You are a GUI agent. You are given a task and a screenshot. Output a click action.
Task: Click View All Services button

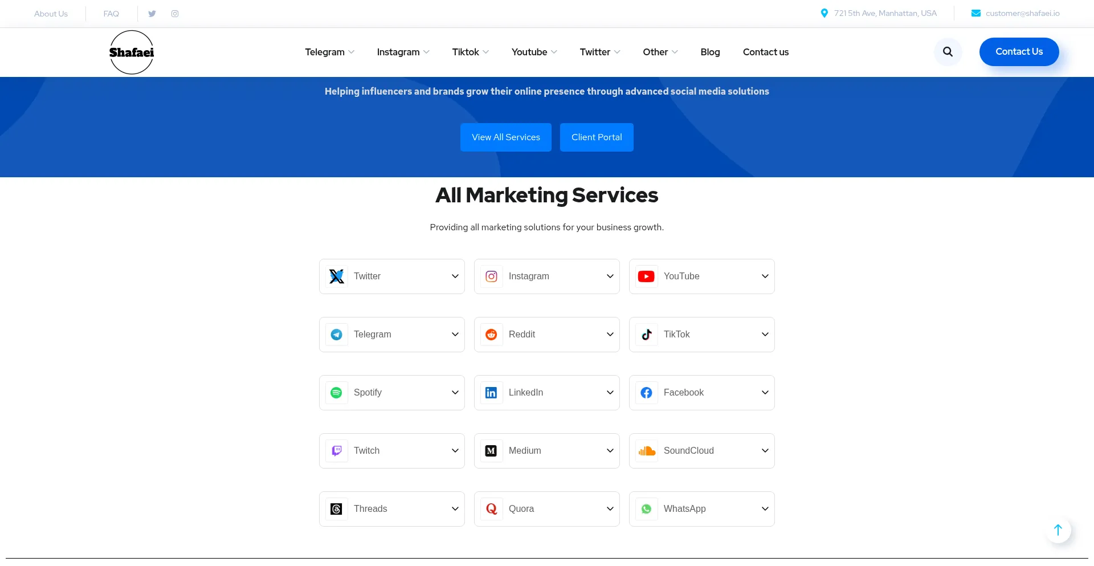click(506, 137)
